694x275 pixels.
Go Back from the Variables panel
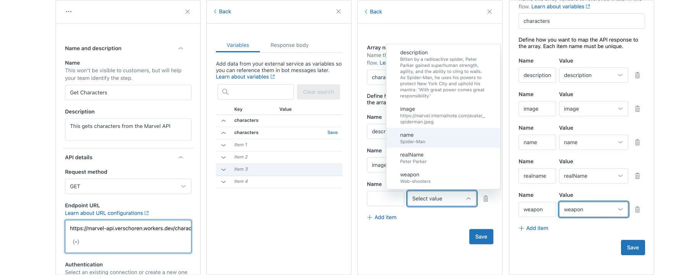(222, 12)
